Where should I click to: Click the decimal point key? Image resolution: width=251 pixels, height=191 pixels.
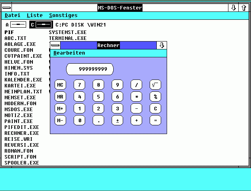(x=99, y=120)
